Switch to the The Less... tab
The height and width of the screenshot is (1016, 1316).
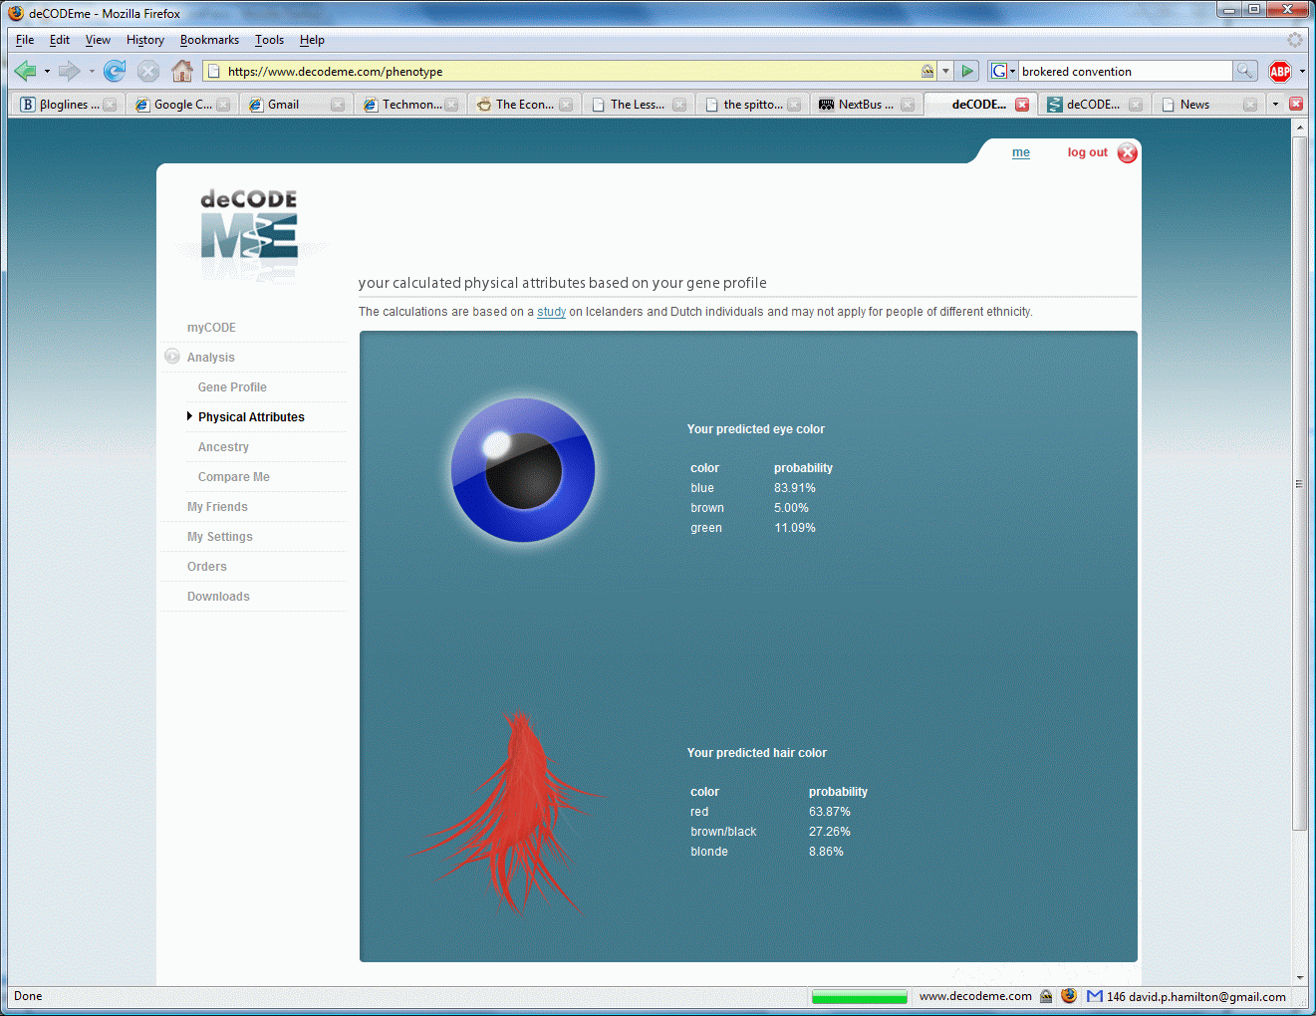point(638,105)
